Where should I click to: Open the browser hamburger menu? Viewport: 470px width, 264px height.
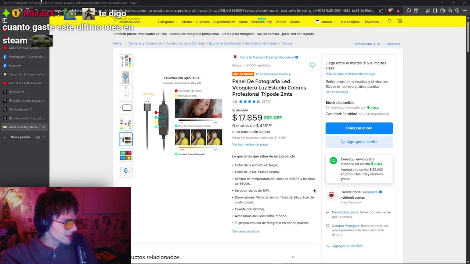click(x=465, y=11)
